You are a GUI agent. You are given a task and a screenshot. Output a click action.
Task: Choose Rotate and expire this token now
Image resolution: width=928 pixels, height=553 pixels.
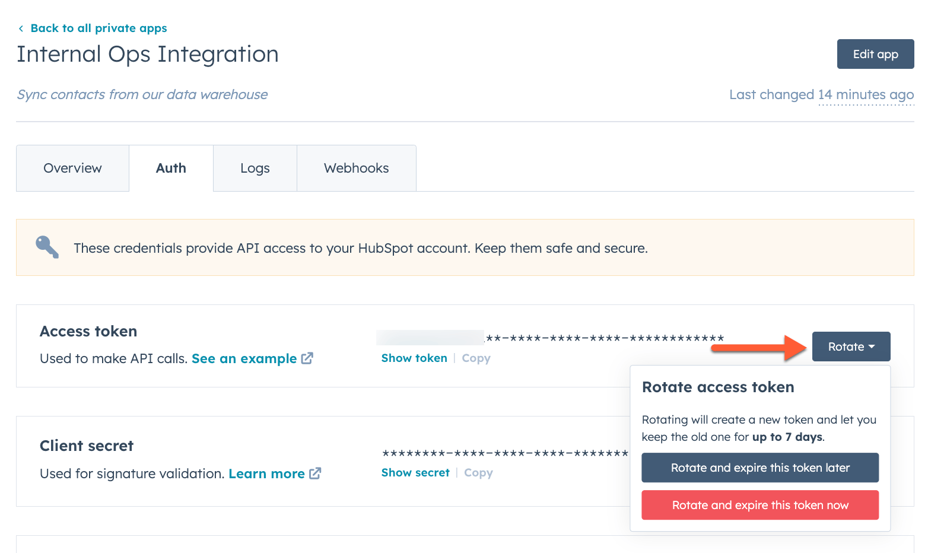coord(760,505)
